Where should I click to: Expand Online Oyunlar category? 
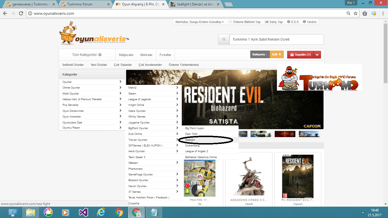(92, 87)
